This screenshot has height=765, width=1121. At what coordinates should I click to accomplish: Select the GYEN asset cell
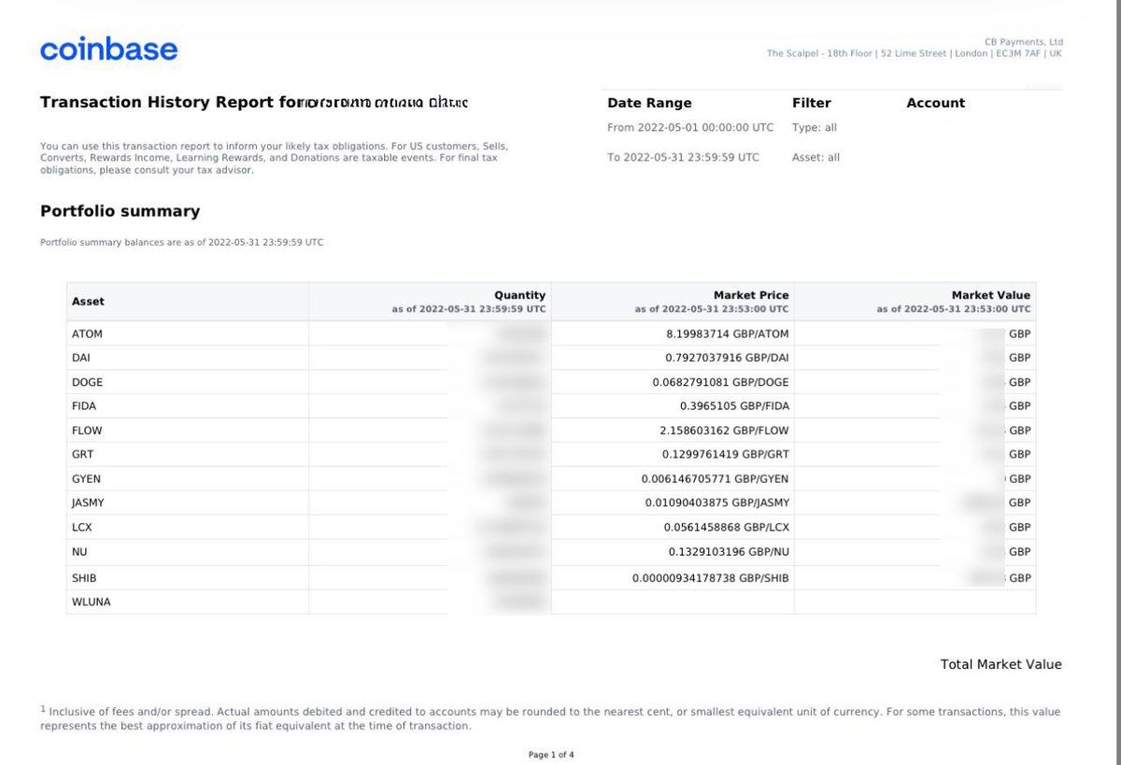187,478
